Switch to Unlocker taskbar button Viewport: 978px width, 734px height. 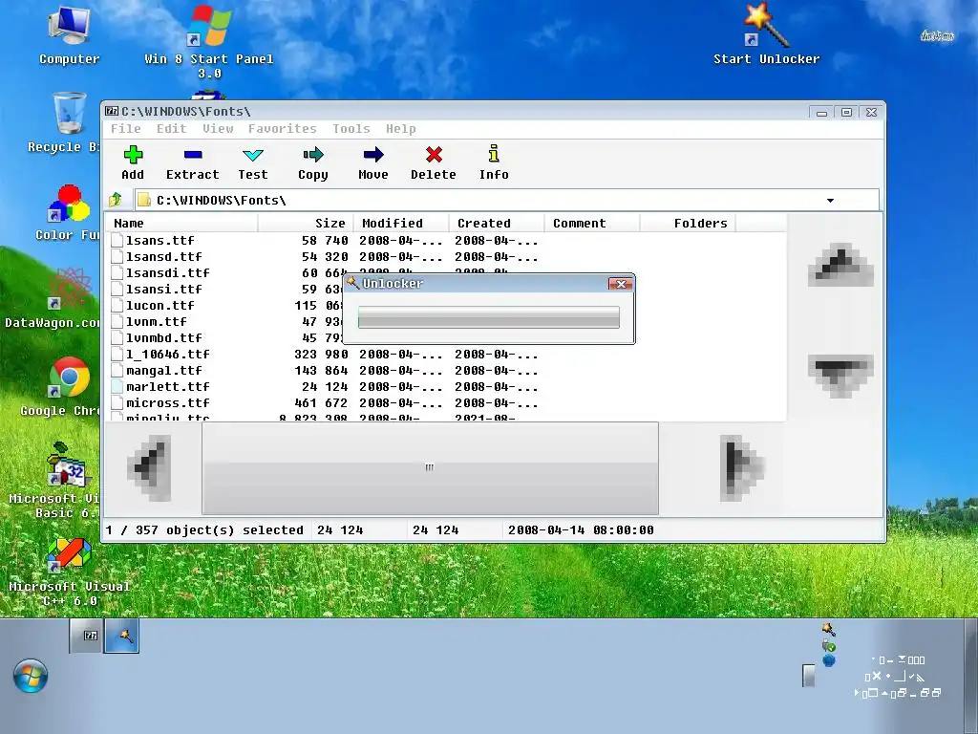coord(122,636)
